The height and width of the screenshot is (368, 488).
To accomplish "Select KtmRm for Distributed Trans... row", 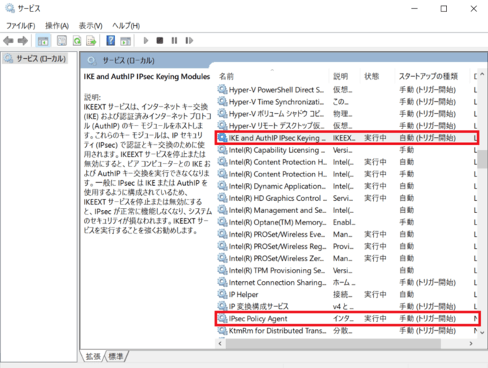I will pos(347,331).
